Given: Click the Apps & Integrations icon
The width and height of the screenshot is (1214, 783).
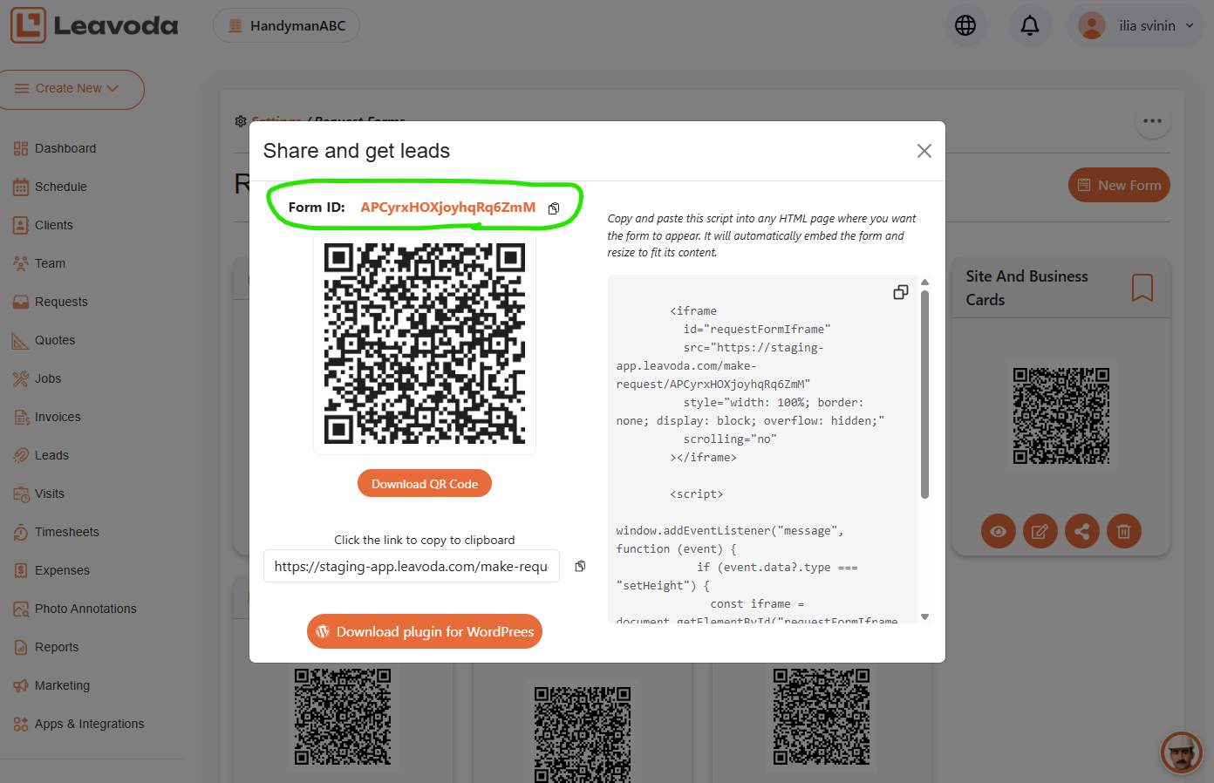Looking at the screenshot, I should point(21,725).
